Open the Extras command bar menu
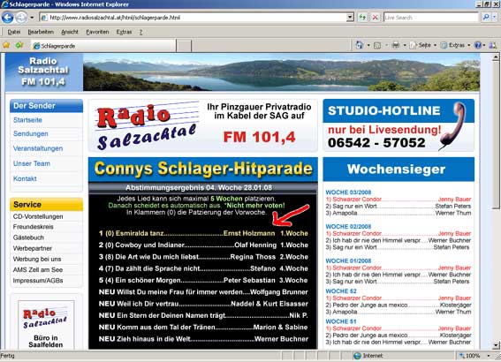The height and width of the screenshot is (362, 501). click(x=456, y=45)
